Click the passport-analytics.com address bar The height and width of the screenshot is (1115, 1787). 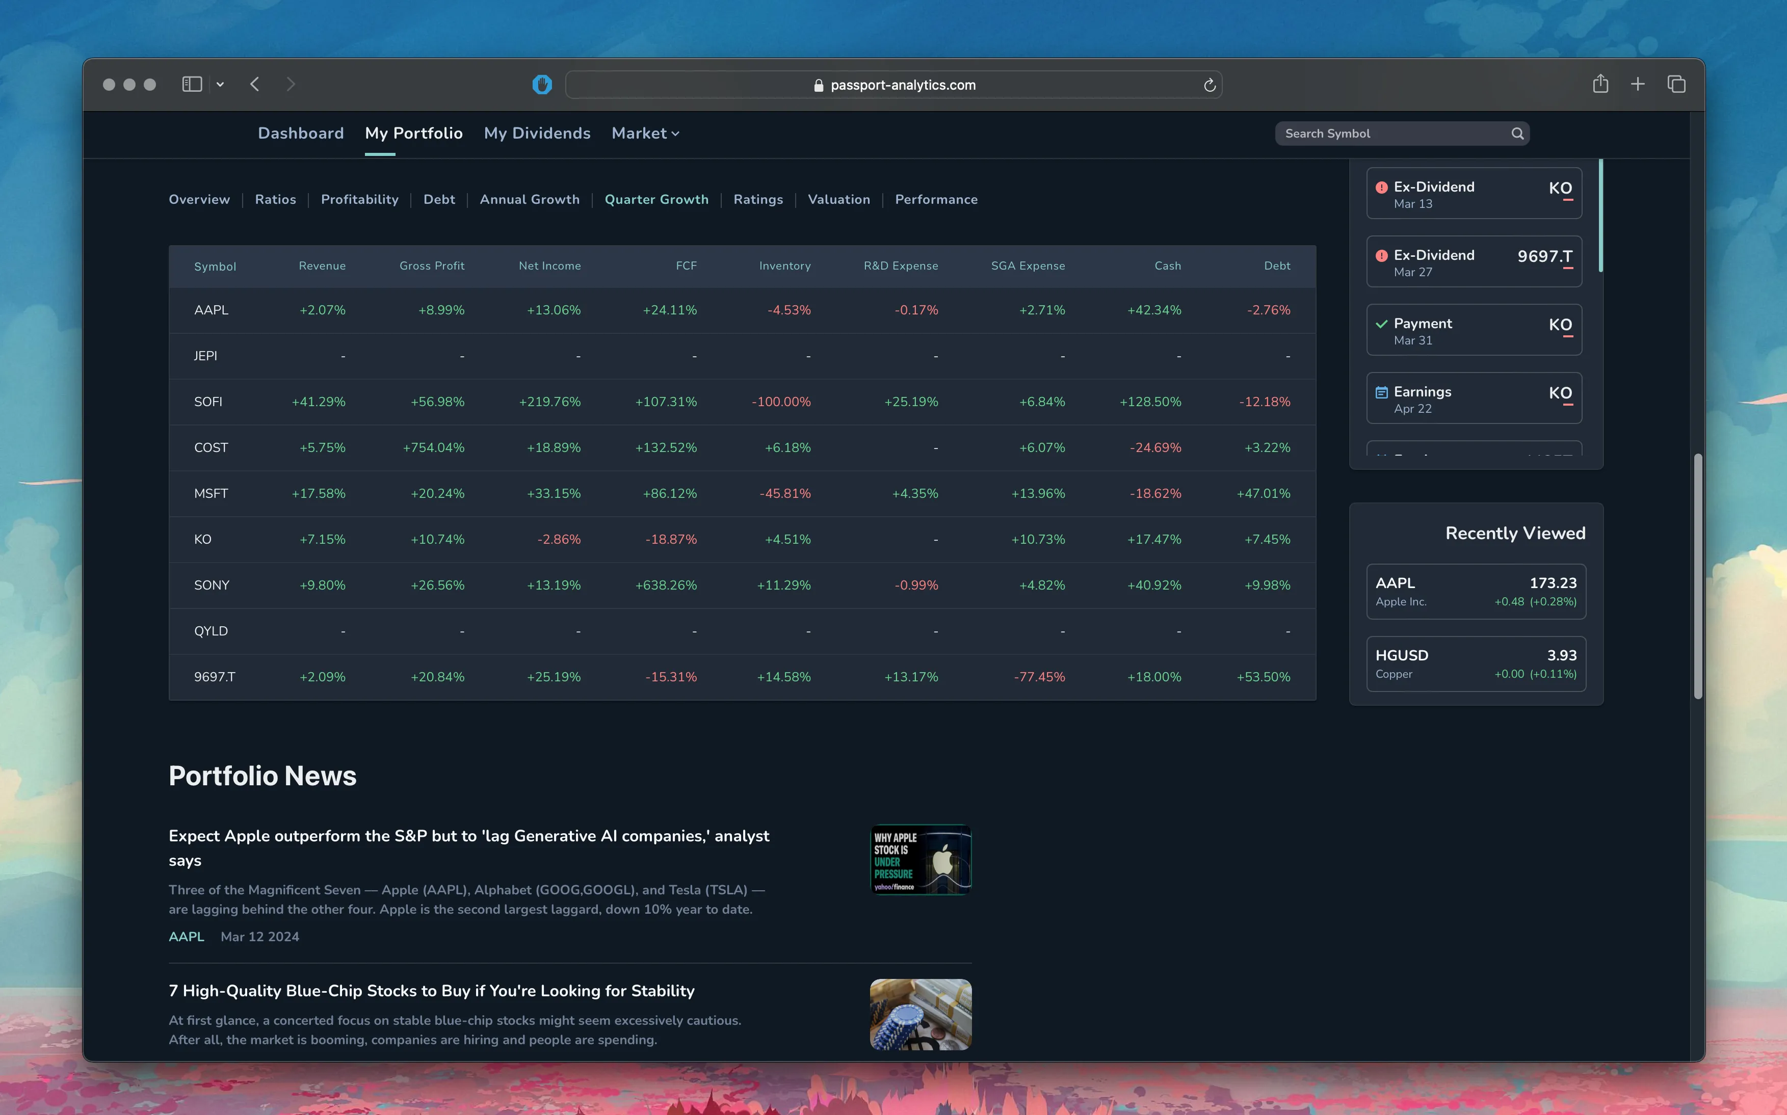(x=893, y=85)
